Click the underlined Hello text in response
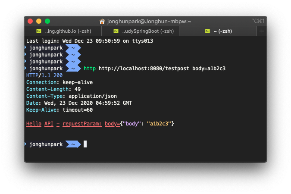The image size is (291, 194). tap(34, 124)
